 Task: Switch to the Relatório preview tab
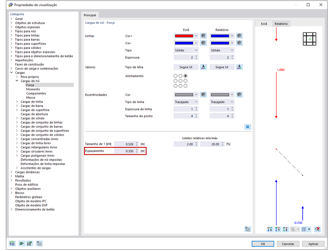[281, 24]
